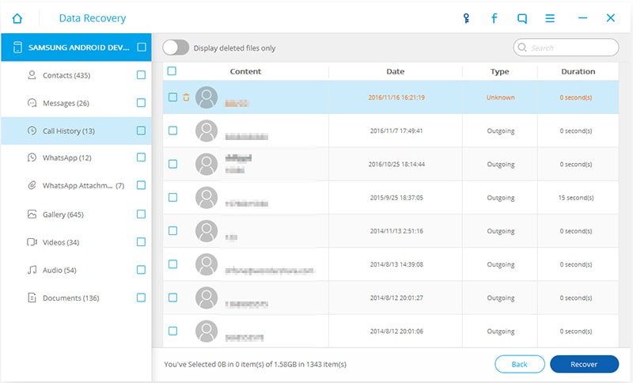Open the hamburger menu icon

tap(550, 18)
